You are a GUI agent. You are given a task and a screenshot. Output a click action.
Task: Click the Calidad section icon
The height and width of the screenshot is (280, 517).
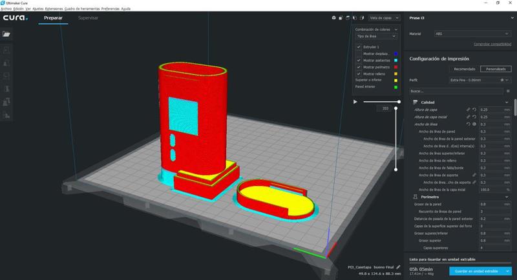click(x=415, y=103)
